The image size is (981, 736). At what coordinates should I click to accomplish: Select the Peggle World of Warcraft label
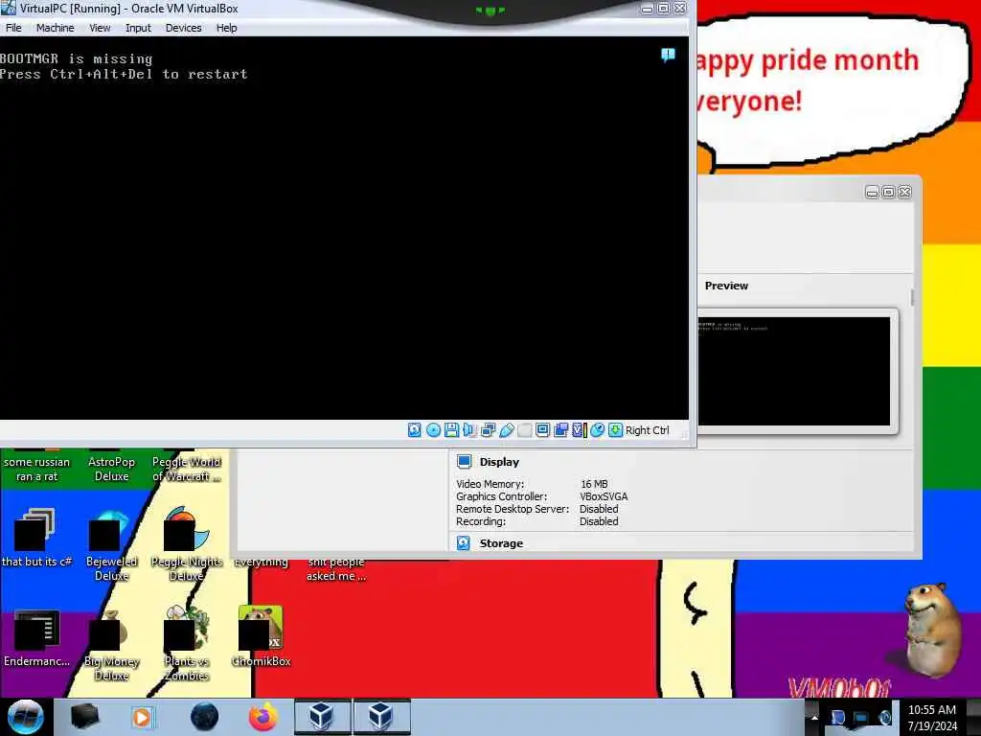[187, 469]
